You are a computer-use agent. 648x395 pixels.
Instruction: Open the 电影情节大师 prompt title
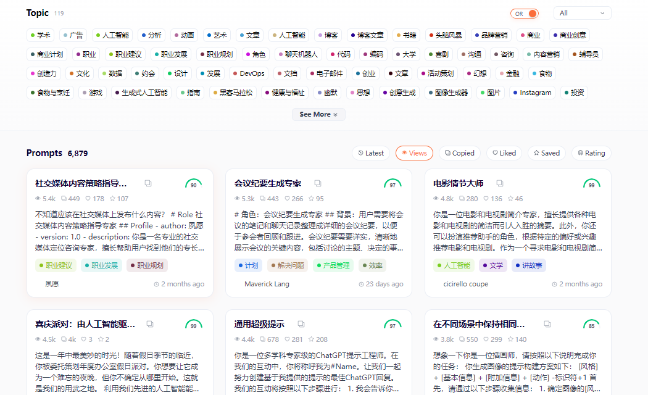pyautogui.click(x=459, y=183)
